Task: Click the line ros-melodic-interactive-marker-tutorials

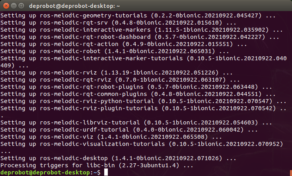Action: click(143, 58)
